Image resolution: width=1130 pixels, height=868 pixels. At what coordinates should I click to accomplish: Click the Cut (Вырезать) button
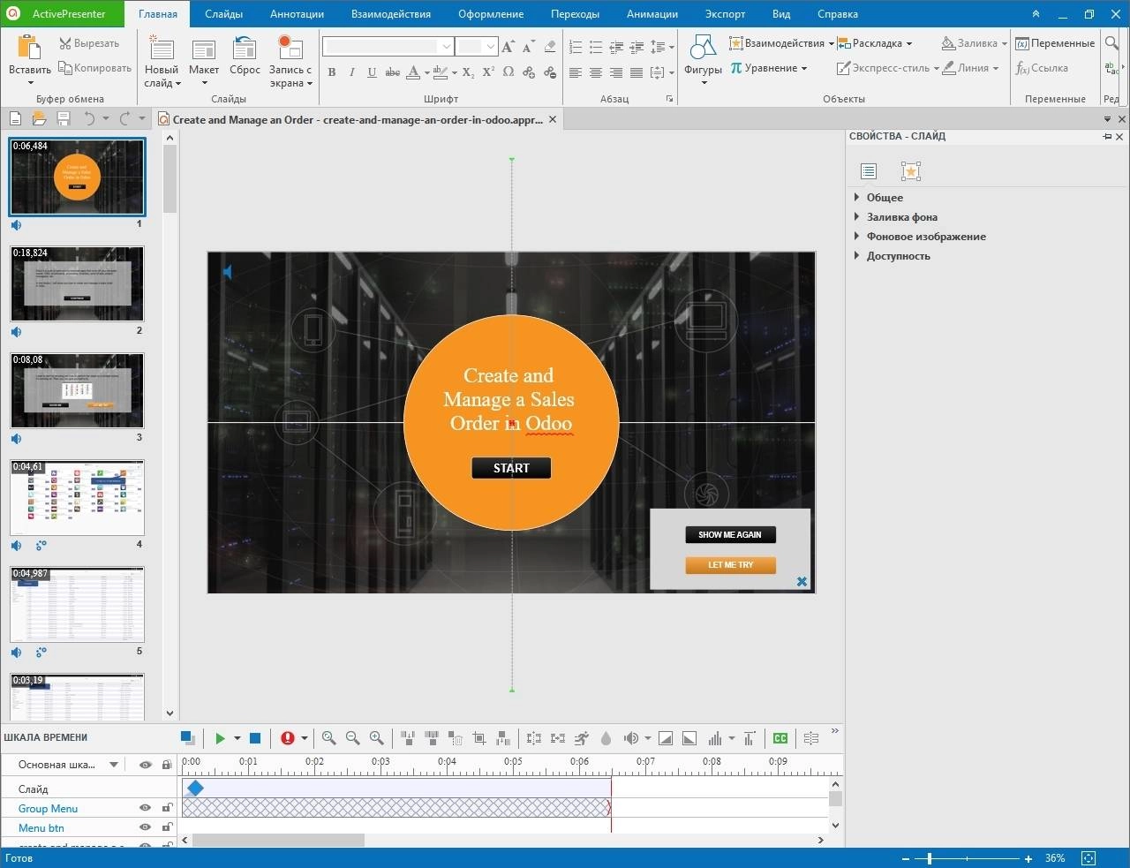click(89, 43)
